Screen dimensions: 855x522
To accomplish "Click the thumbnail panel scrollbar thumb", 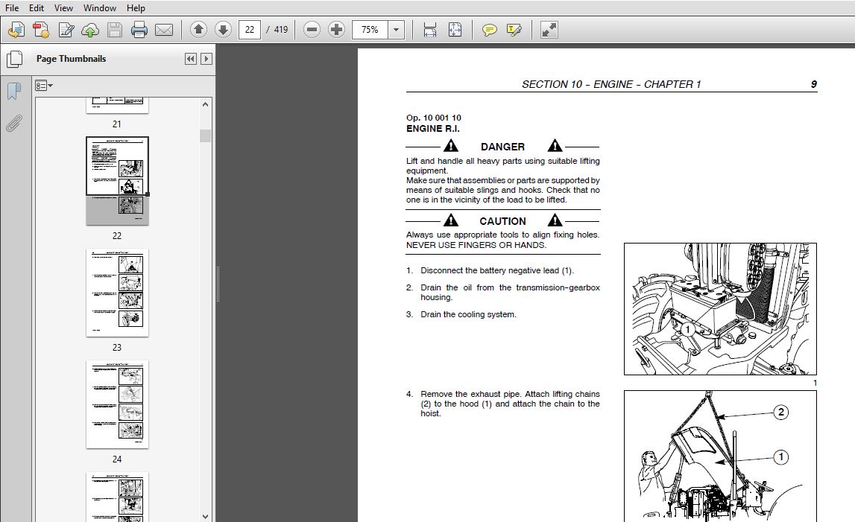I will tap(205, 136).
